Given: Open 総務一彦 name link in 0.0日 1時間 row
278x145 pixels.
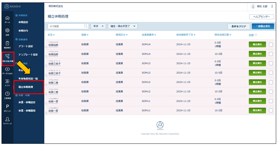Looking at the screenshot, I should tap(54, 102).
